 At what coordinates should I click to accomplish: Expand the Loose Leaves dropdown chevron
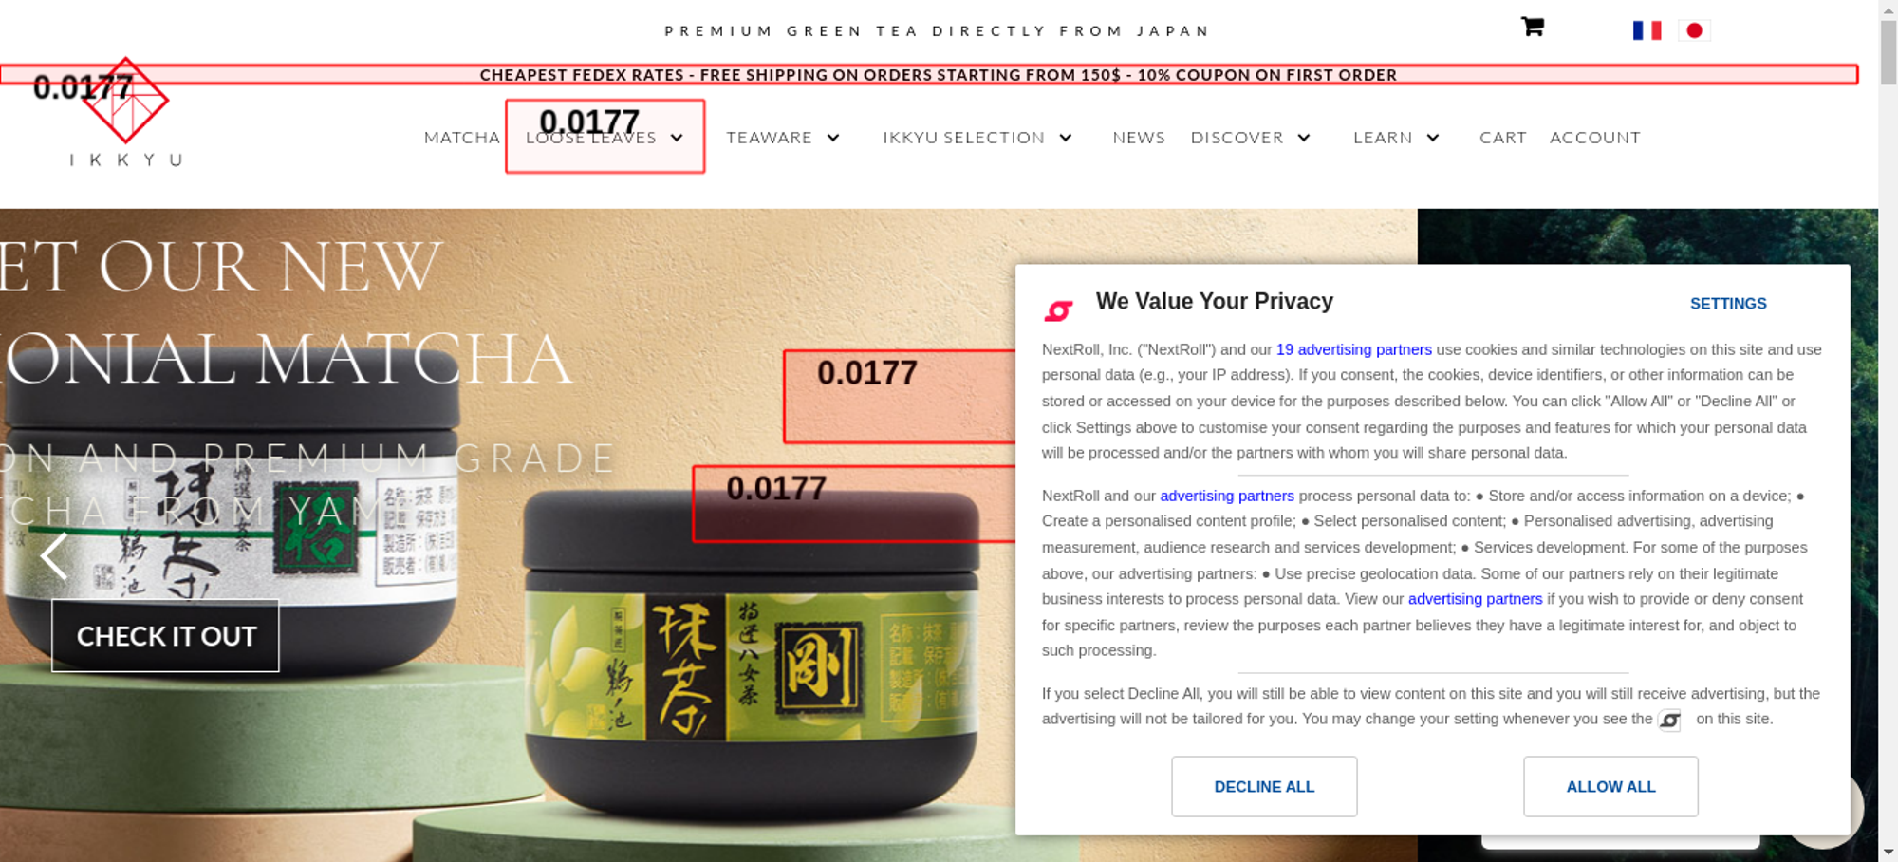[677, 138]
